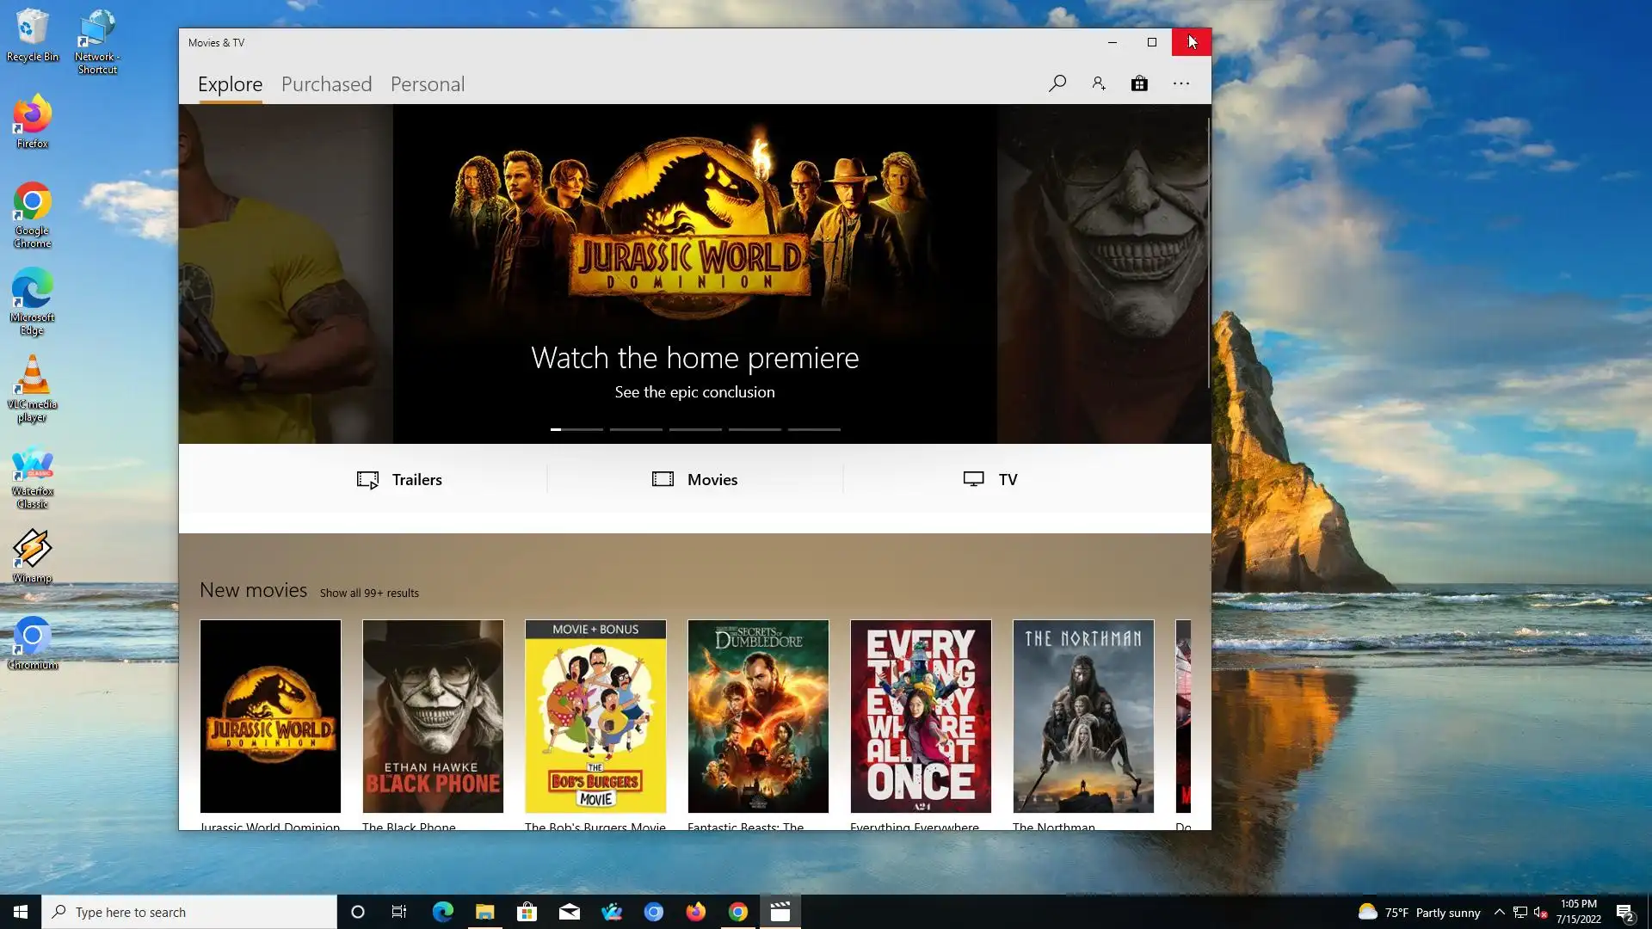Open the Trailers category
The image size is (1652, 929).
[400, 480]
